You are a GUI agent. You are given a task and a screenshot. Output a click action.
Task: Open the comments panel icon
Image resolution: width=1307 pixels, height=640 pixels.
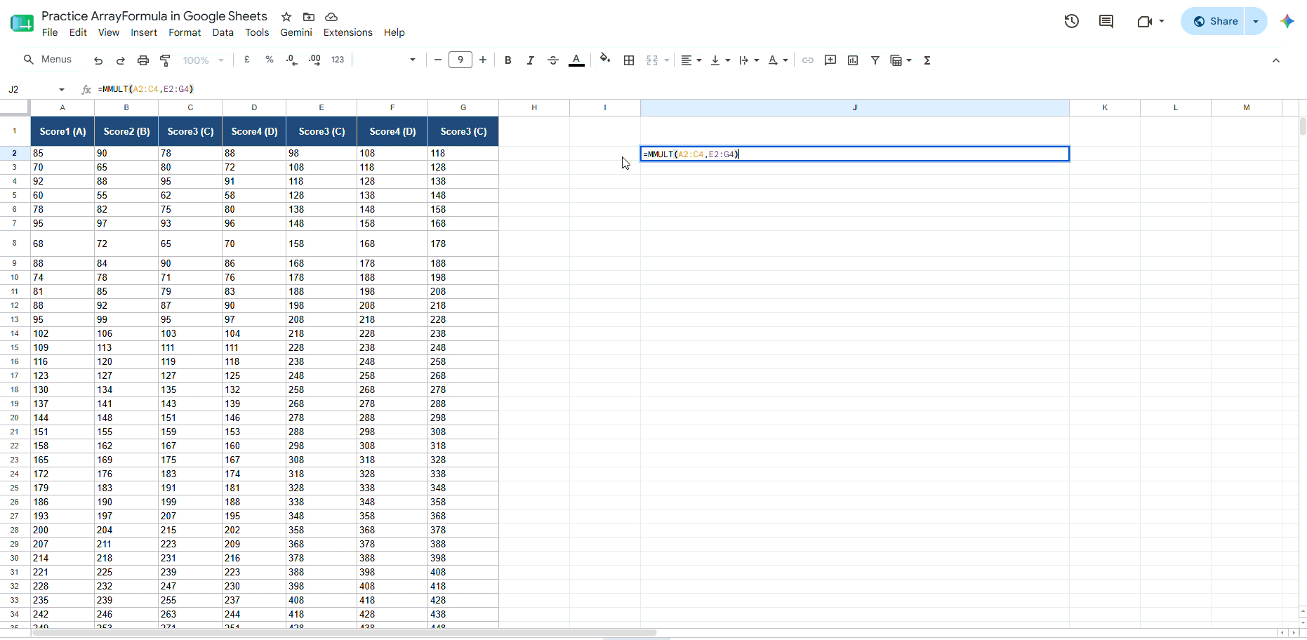tap(1106, 21)
